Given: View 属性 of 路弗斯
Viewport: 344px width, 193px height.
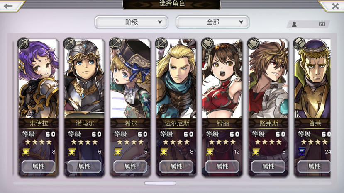Looking at the screenshot, I should tap(268, 166).
